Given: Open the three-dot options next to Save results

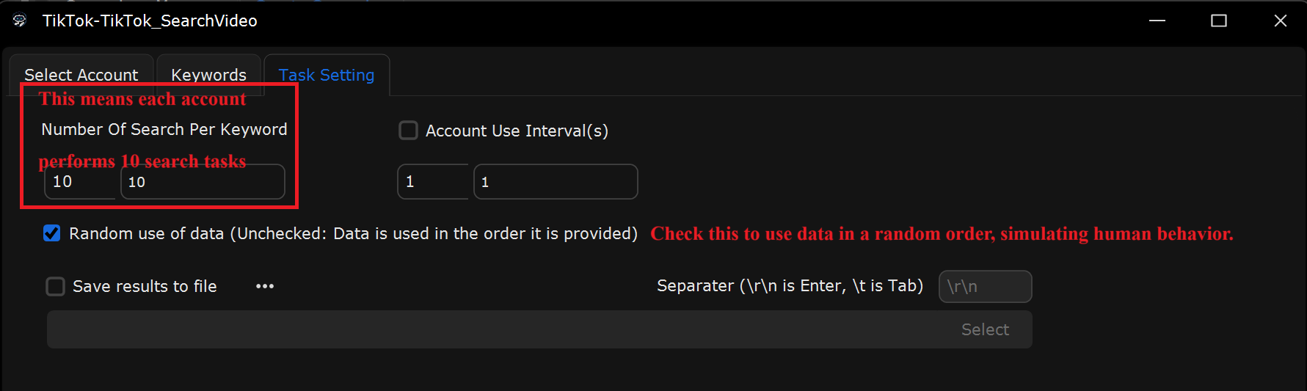Looking at the screenshot, I should pos(265,286).
